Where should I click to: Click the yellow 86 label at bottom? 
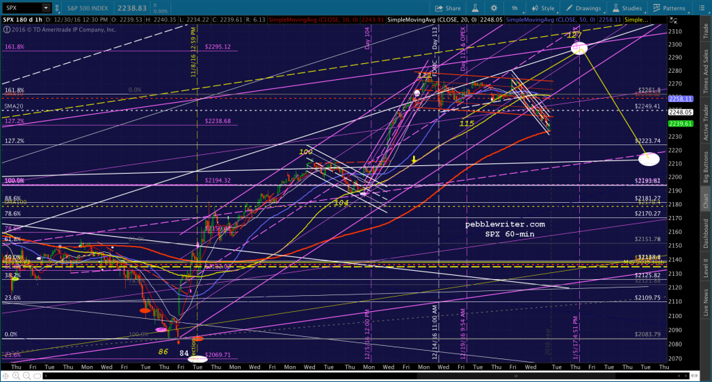coord(163,352)
